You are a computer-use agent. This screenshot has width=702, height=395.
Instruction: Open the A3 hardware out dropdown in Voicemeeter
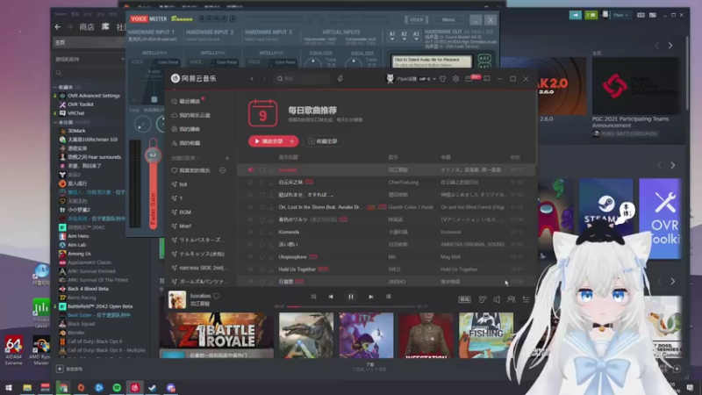click(x=416, y=36)
